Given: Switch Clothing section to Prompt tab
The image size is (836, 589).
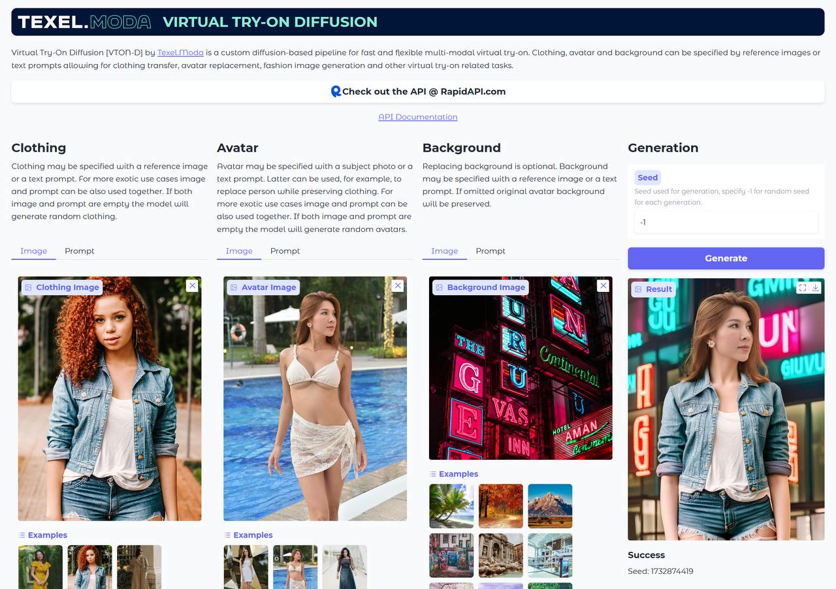Looking at the screenshot, I should 80,251.
